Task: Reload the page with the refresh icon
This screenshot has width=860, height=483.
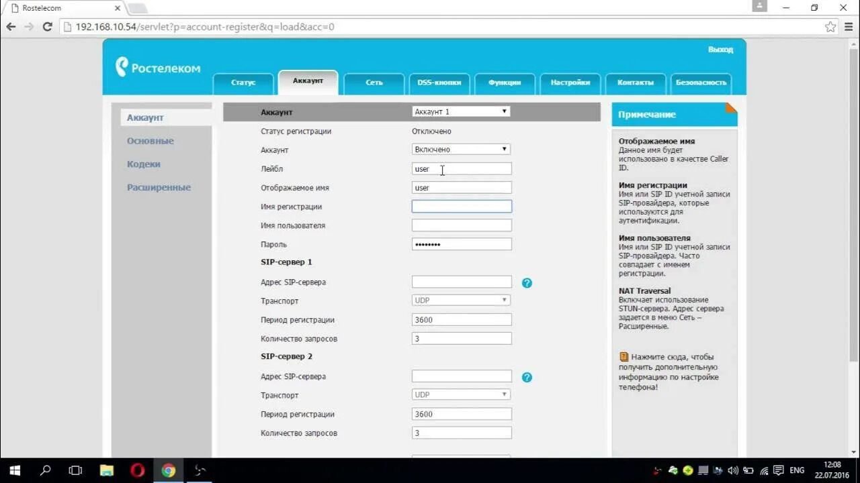Action: tap(47, 27)
